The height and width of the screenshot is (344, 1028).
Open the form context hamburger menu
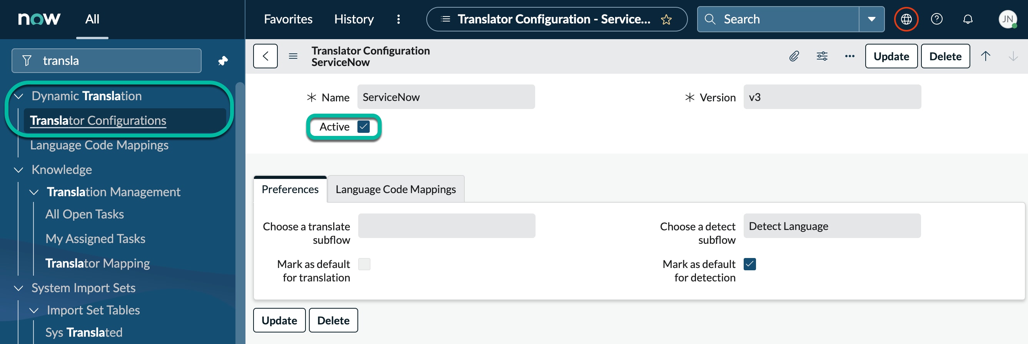pos(293,56)
